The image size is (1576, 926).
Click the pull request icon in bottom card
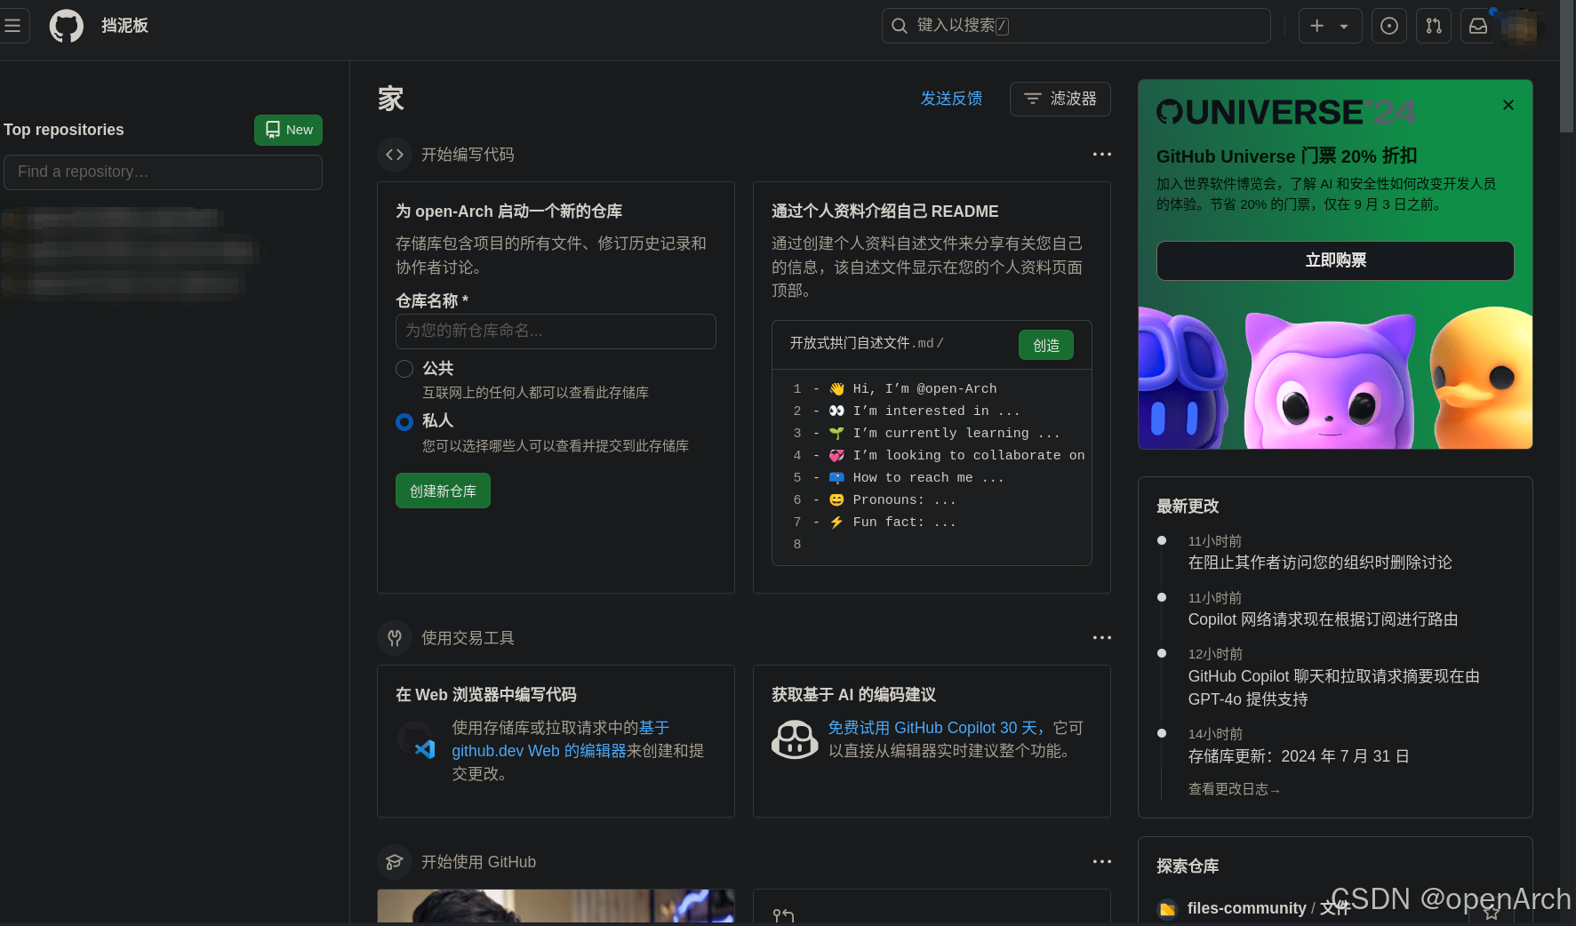coord(783,914)
